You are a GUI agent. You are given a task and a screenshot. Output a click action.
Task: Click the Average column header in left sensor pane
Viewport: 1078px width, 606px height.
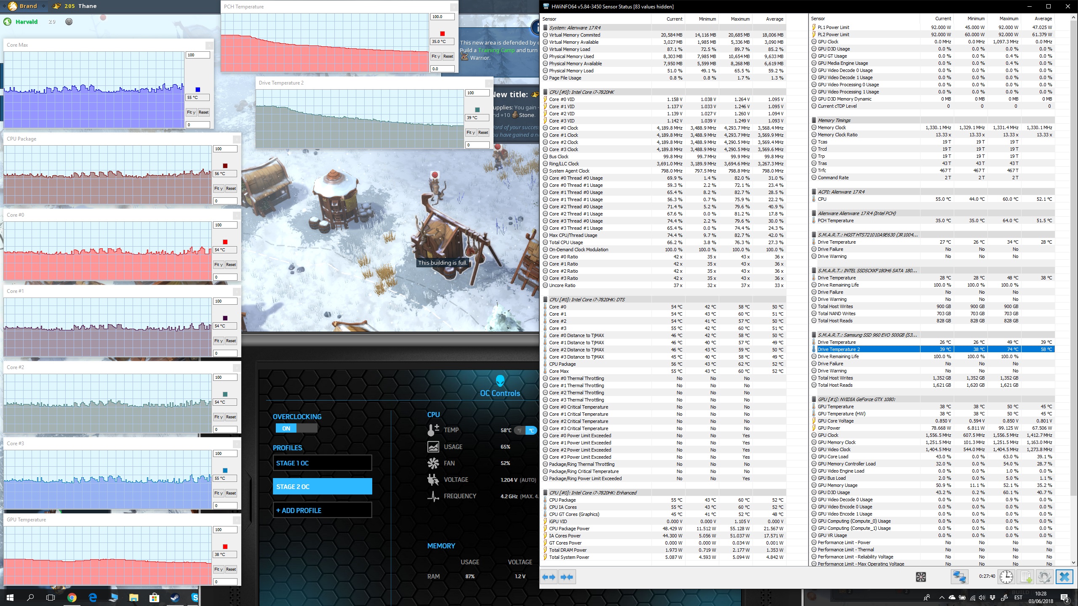pyautogui.click(x=769, y=19)
